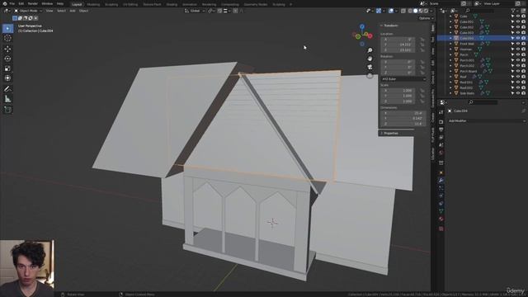Toggle render camera icon for Porch Board
528x297 pixels.
[x=523, y=71]
